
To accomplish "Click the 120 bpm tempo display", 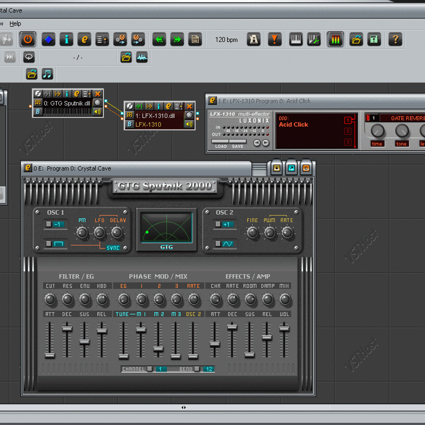I will (226, 40).
